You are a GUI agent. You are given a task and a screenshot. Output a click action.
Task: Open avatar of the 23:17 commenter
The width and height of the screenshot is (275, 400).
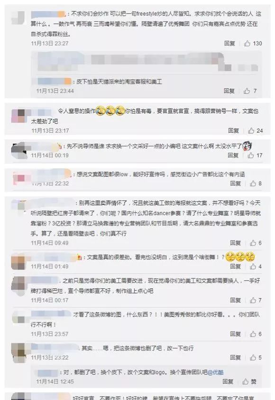[x=19, y=116]
